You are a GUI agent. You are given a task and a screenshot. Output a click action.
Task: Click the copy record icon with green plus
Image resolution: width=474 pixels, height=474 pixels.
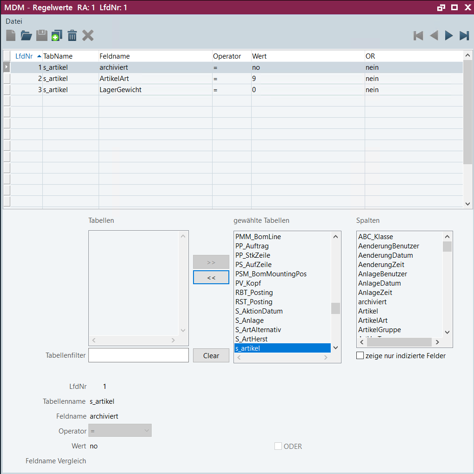57,35
